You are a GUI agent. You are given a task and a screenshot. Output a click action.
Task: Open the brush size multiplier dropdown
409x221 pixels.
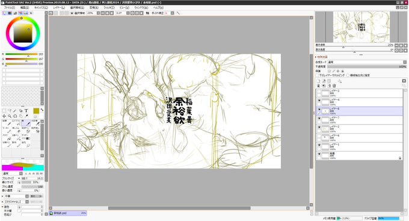pyautogui.click(x=19, y=178)
